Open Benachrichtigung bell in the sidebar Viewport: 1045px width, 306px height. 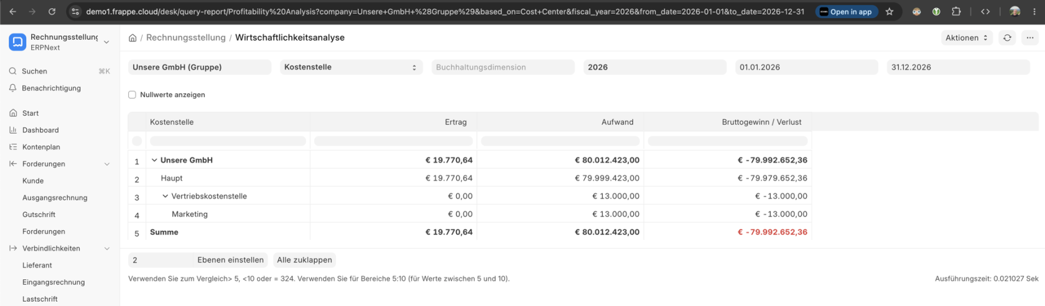(13, 88)
